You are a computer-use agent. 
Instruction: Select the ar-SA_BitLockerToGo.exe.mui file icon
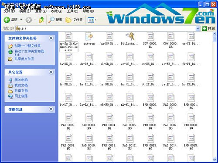68,37
